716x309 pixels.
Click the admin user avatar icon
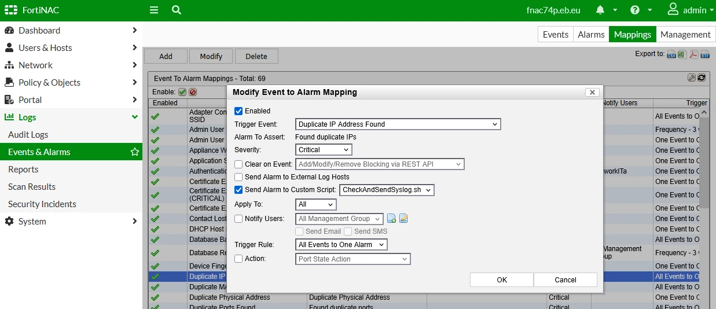coord(673,9)
